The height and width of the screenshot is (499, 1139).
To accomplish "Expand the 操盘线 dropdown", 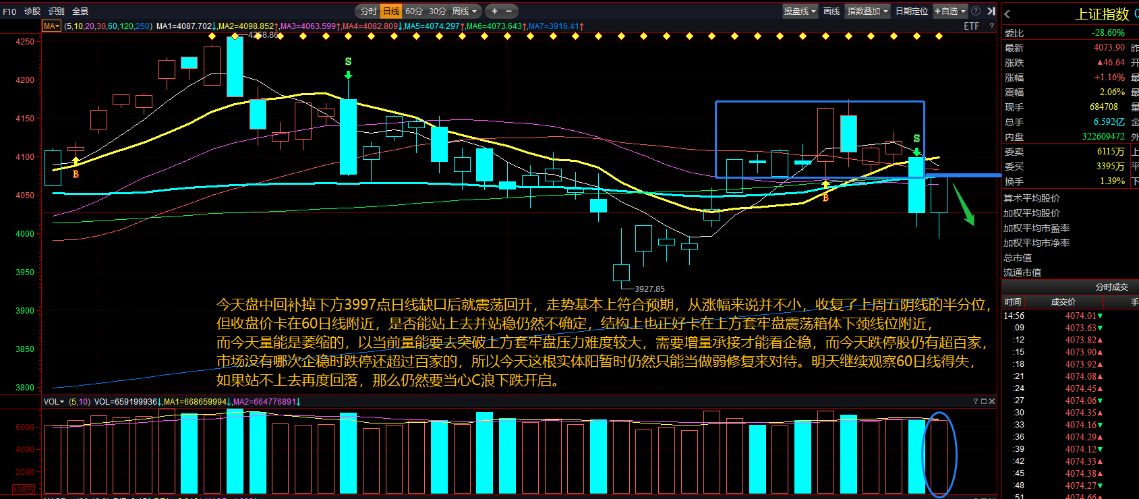I will (800, 11).
